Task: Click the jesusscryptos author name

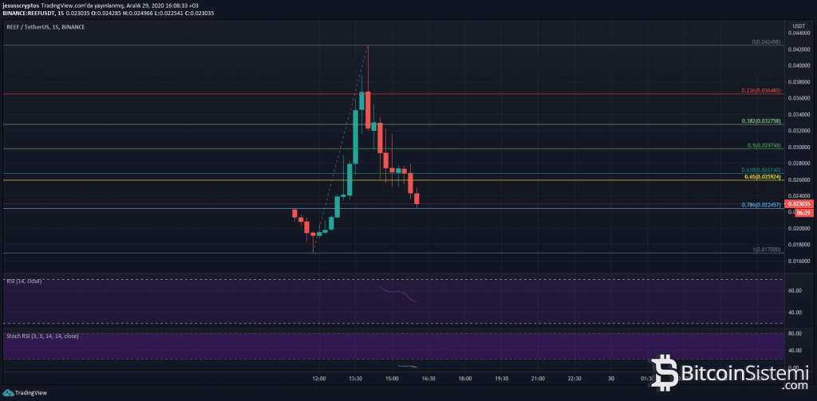Action: click(x=25, y=5)
